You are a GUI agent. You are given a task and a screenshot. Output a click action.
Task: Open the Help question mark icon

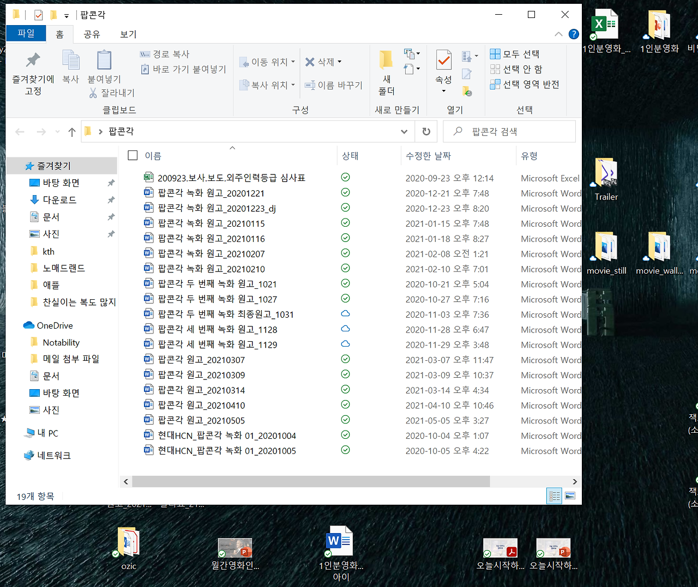point(574,34)
